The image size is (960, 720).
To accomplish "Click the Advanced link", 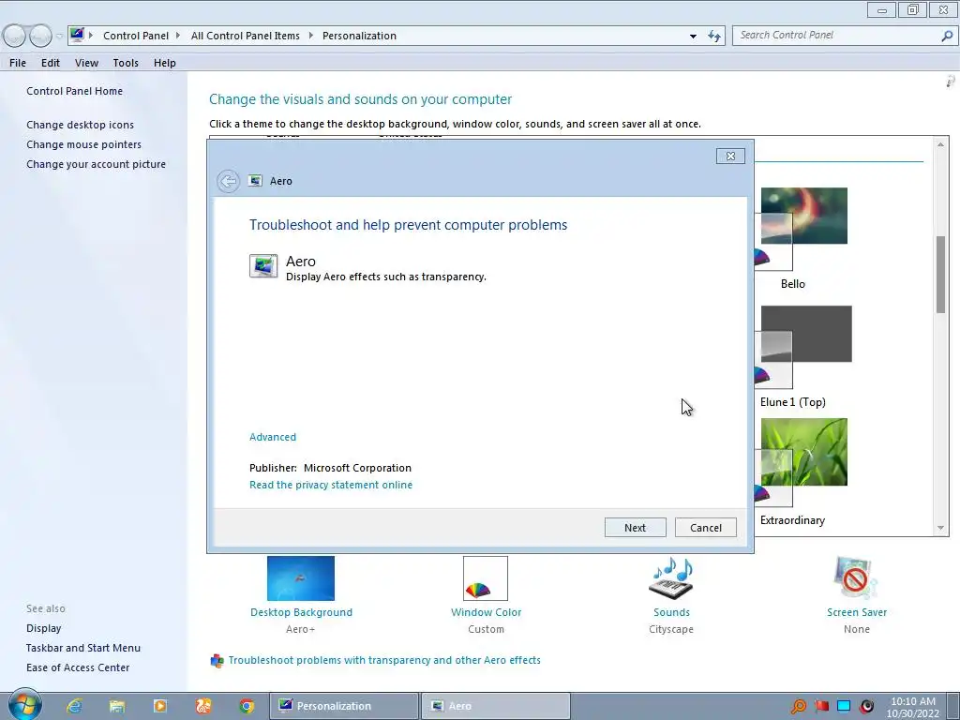I will (273, 437).
